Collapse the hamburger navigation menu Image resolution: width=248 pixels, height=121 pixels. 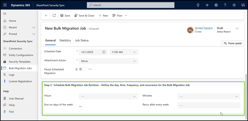[x=5, y=14]
